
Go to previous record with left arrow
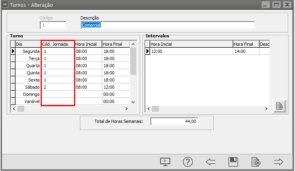pos(211,162)
